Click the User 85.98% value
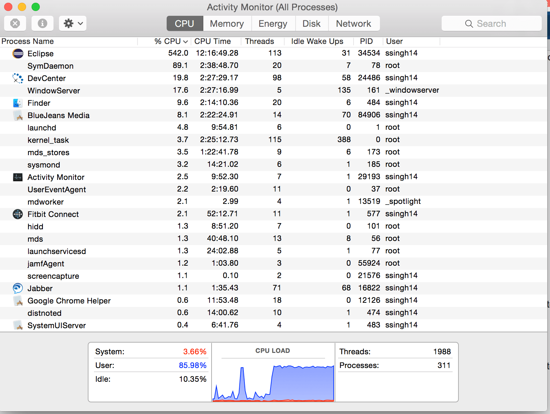 pyautogui.click(x=193, y=366)
